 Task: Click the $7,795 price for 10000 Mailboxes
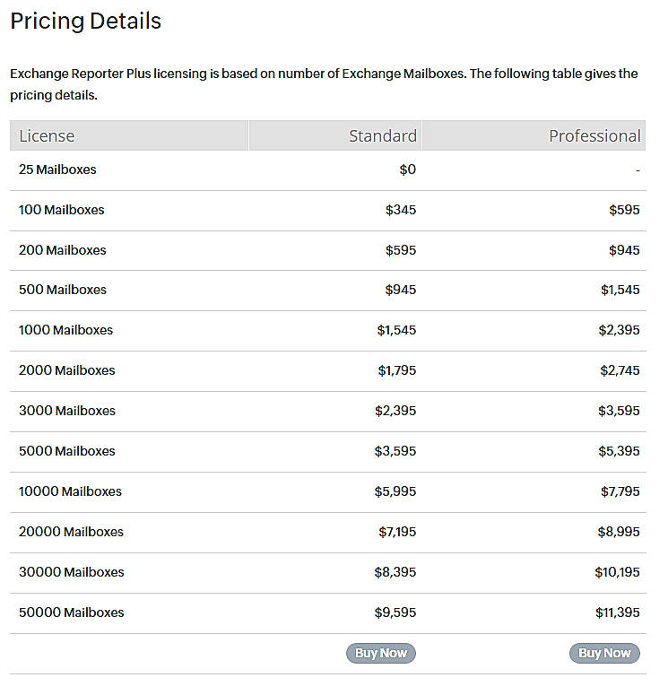(x=619, y=491)
